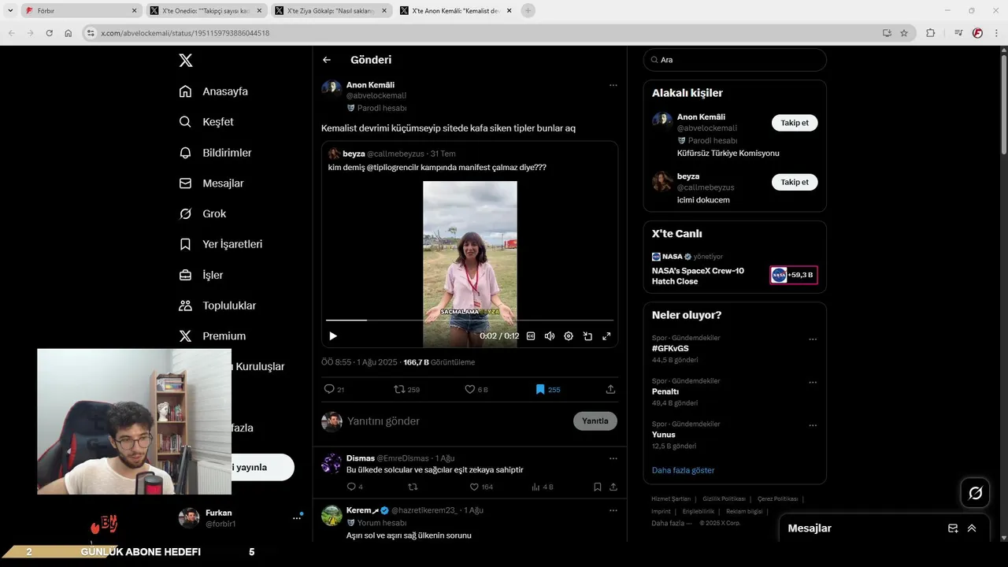1008x567 pixels.
Task: Open Grok from the sidebar
Action: (x=202, y=214)
